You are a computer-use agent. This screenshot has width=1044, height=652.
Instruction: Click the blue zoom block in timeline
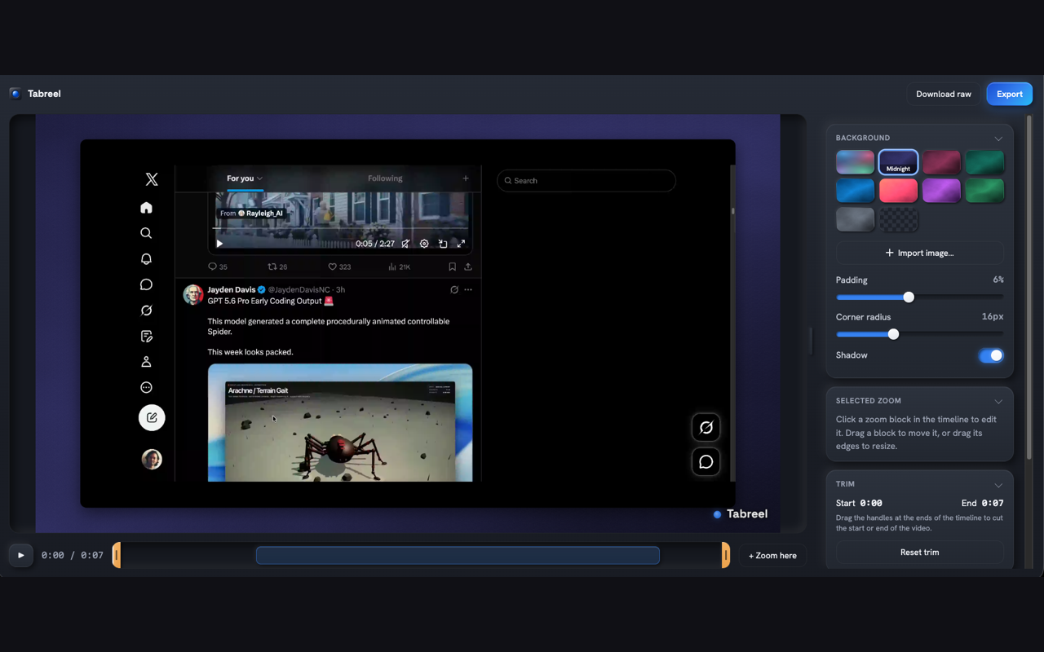coord(458,555)
